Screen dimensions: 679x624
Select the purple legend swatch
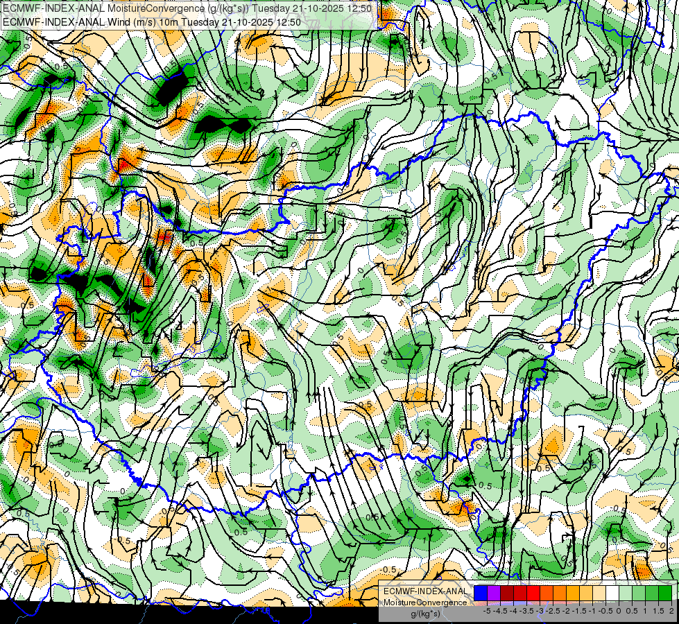[494, 593]
